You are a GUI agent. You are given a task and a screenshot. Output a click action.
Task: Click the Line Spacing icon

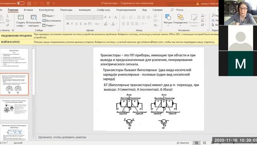[x=148, y=17]
